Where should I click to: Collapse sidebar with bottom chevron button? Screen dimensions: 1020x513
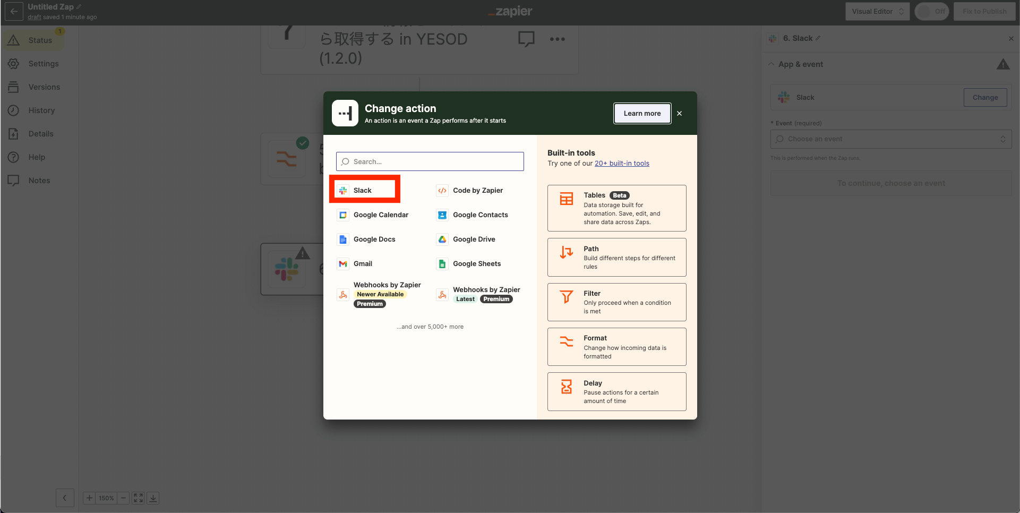[65, 498]
